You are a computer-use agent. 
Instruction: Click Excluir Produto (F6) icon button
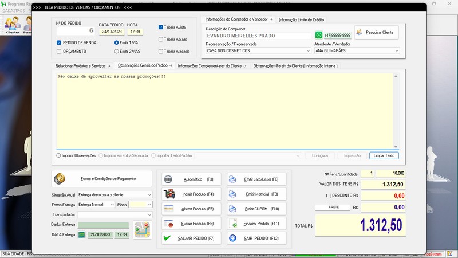pos(169,224)
